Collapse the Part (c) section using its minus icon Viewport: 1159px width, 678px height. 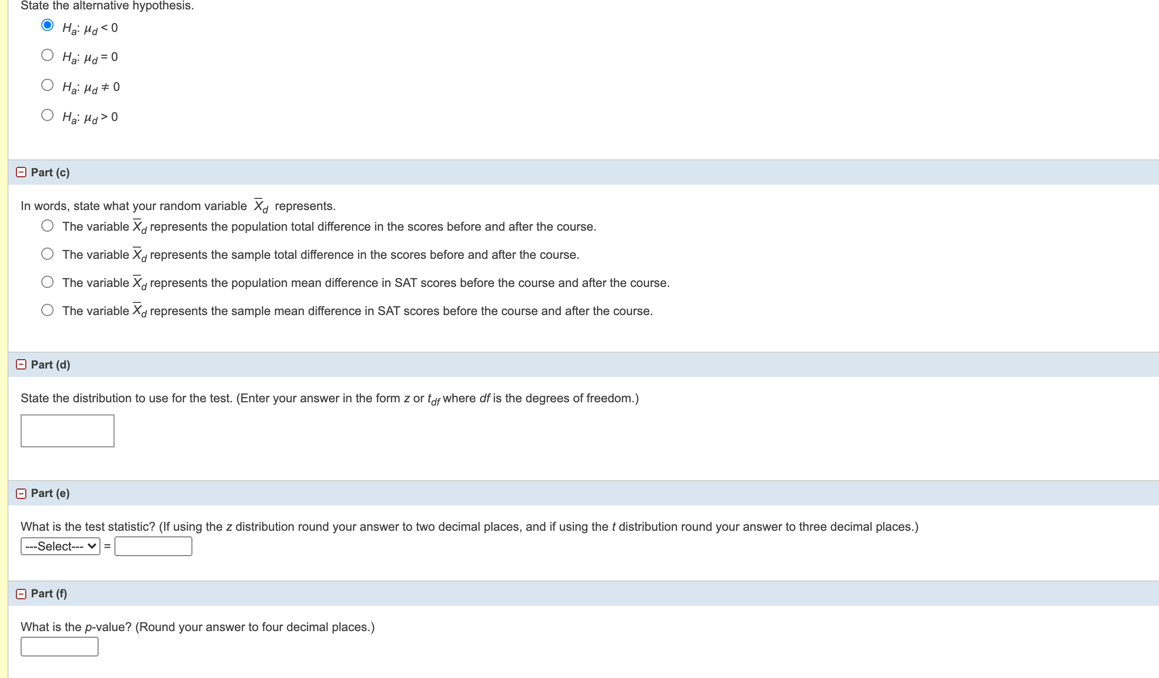[x=21, y=173]
